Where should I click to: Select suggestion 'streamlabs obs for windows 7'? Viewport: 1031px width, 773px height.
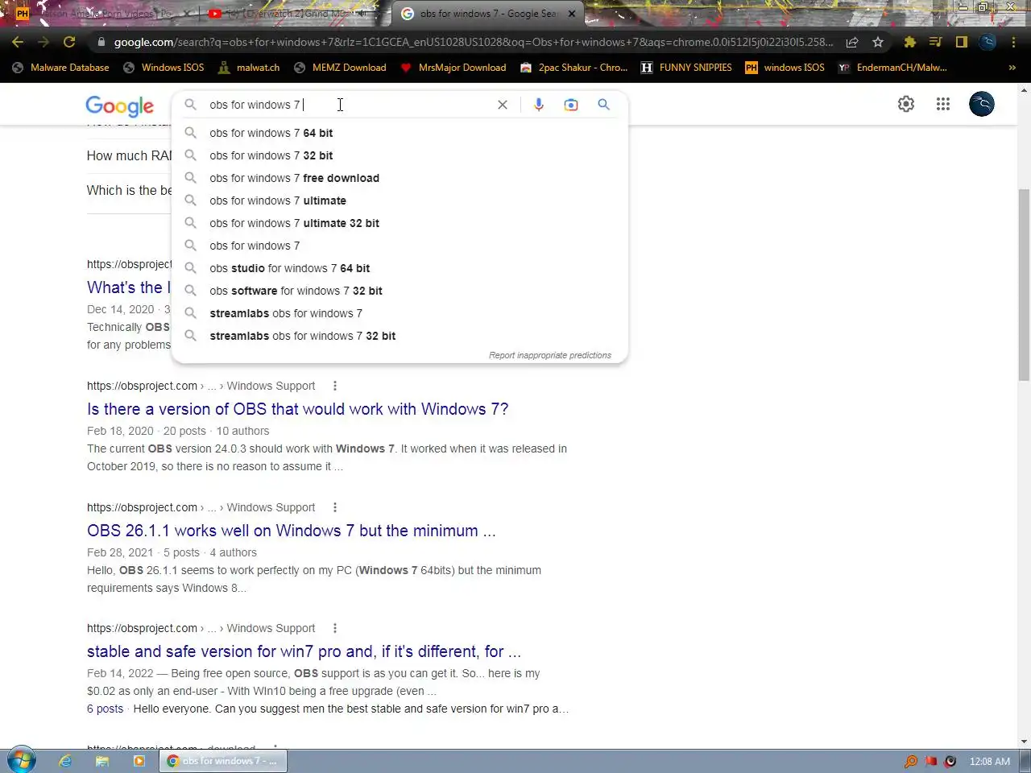click(x=400, y=313)
